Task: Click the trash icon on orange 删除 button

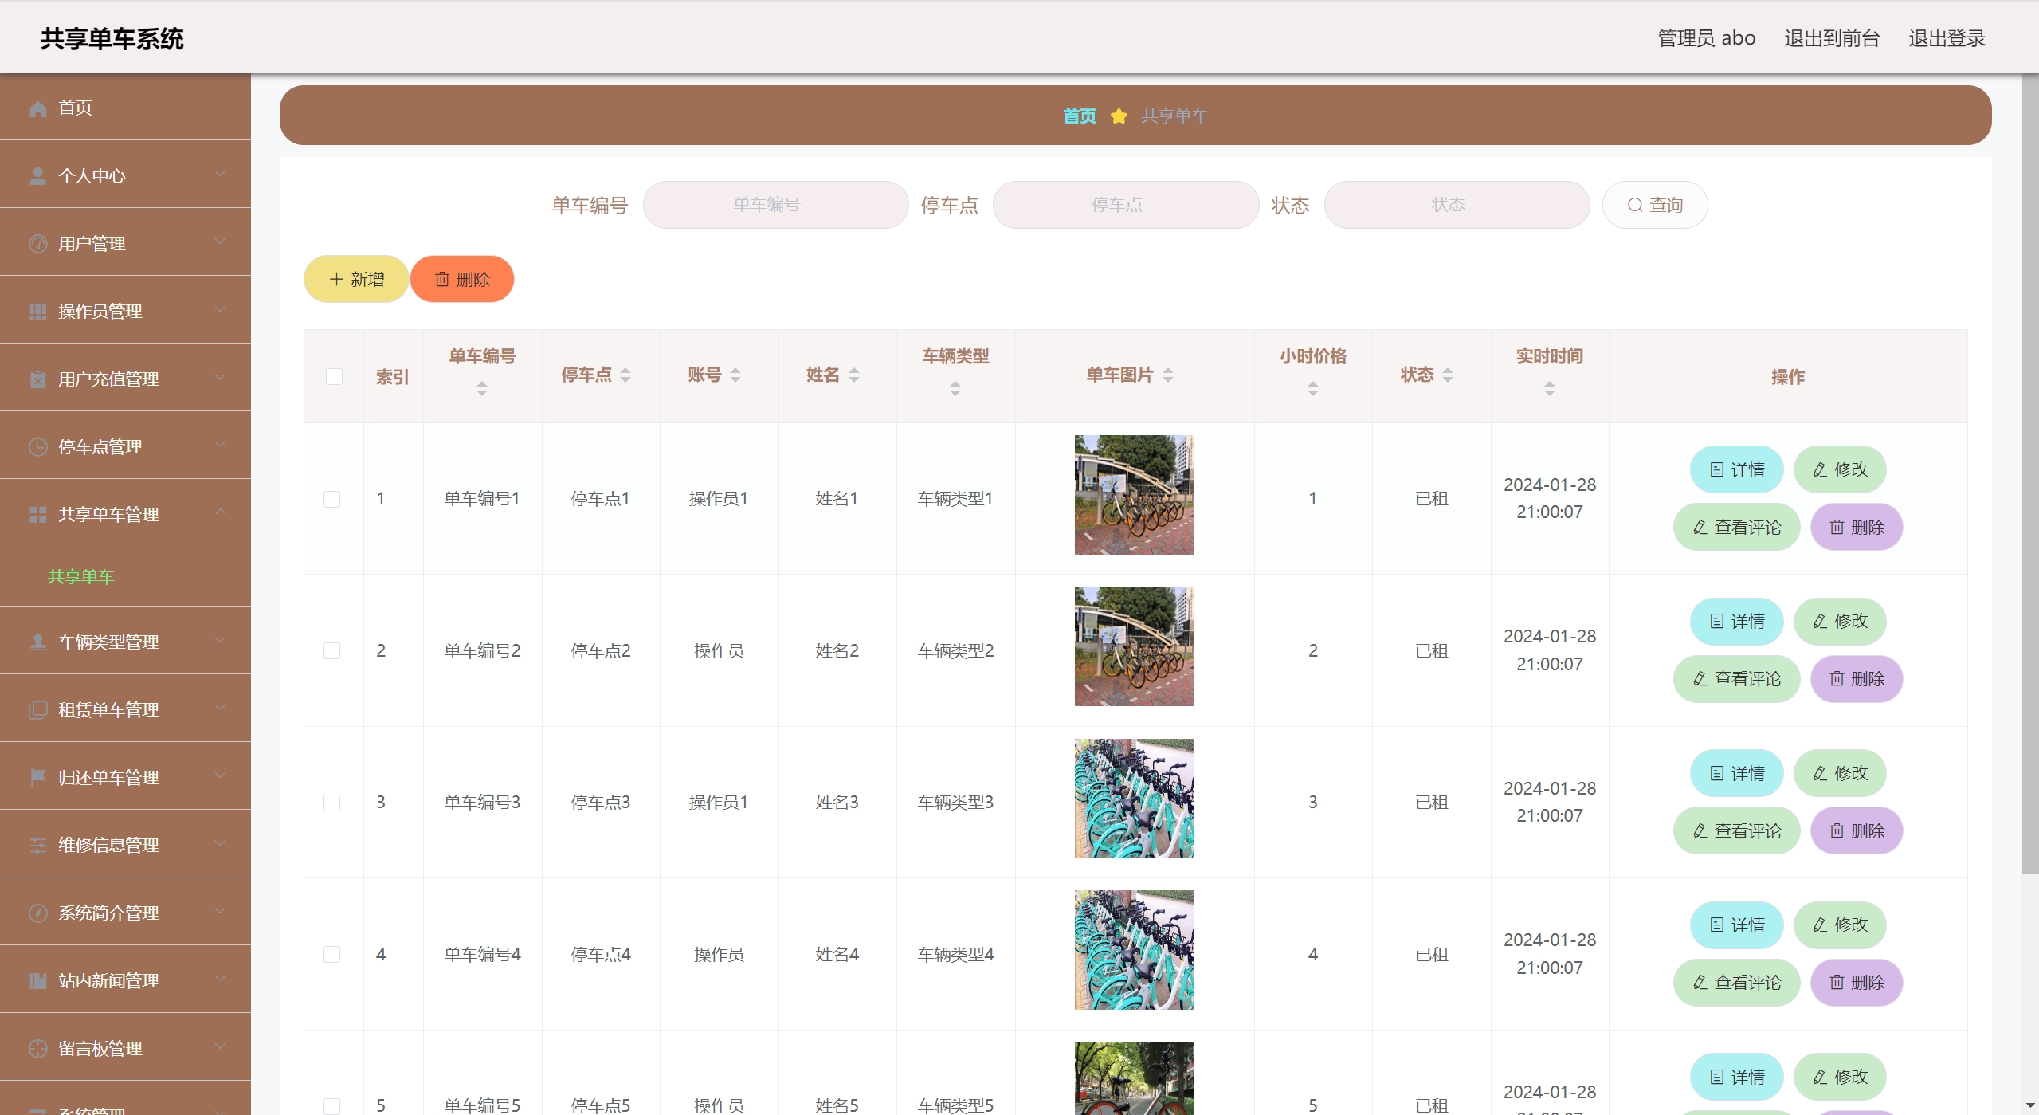Action: [x=442, y=280]
